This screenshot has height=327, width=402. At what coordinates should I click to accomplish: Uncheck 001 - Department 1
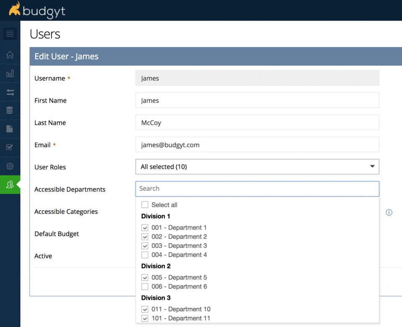(145, 228)
